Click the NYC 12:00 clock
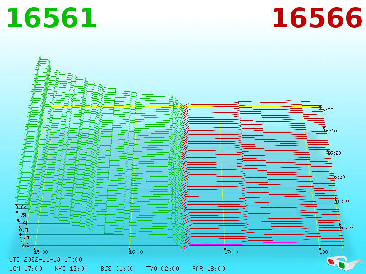366x274 pixels. [x=71, y=269]
